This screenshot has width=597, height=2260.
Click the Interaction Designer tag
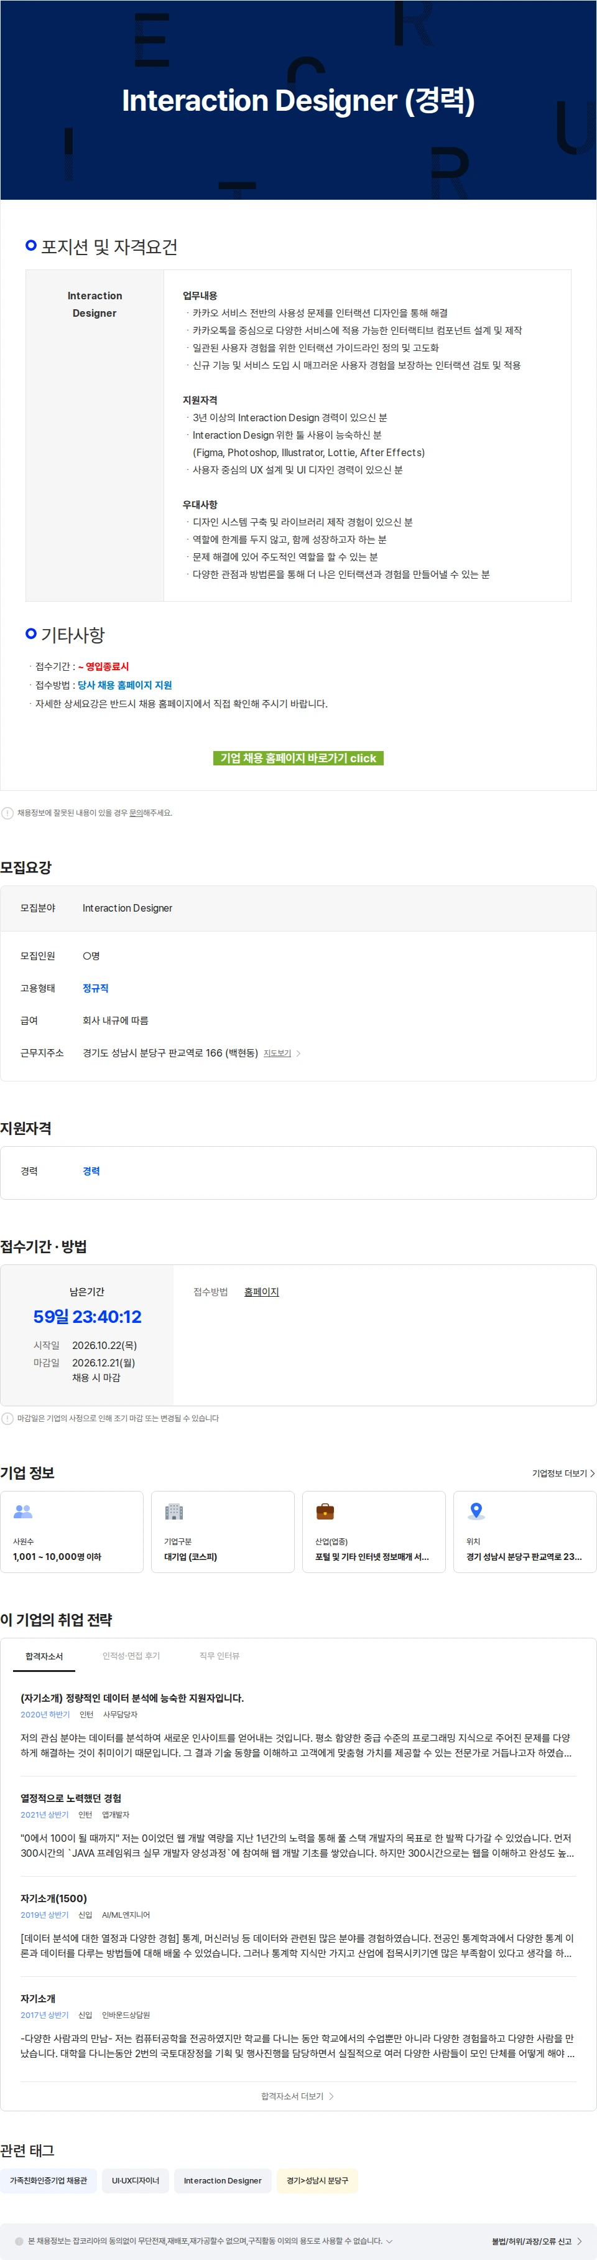(x=223, y=2180)
